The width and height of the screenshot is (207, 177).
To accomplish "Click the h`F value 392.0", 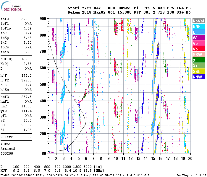I will coord(26,76).
